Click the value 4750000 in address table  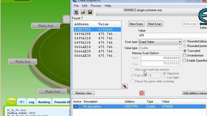point(168,106)
